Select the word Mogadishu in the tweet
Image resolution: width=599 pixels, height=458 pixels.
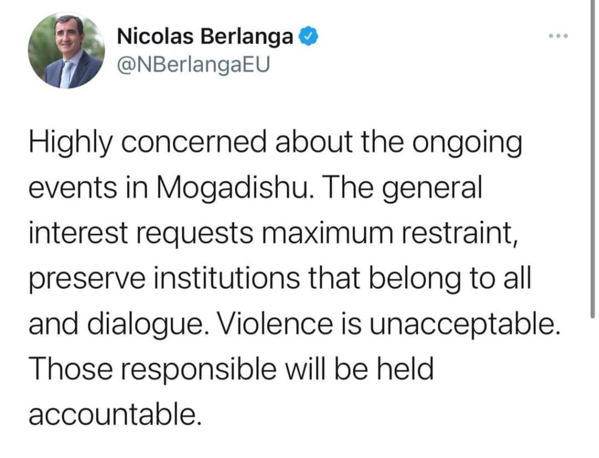click(236, 188)
